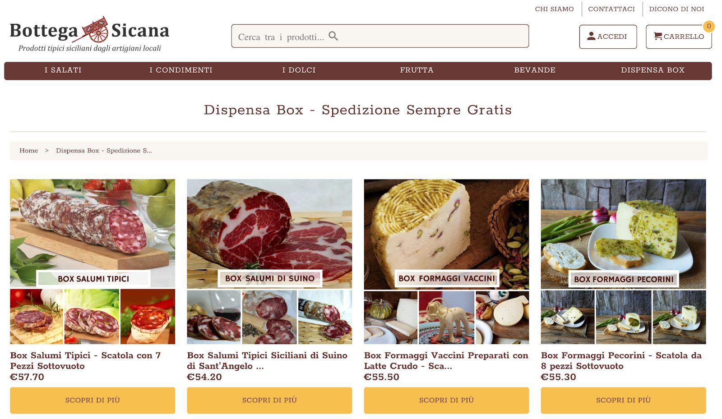
Task: Open the I Condimenti category
Action: click(x=181, y=70)
